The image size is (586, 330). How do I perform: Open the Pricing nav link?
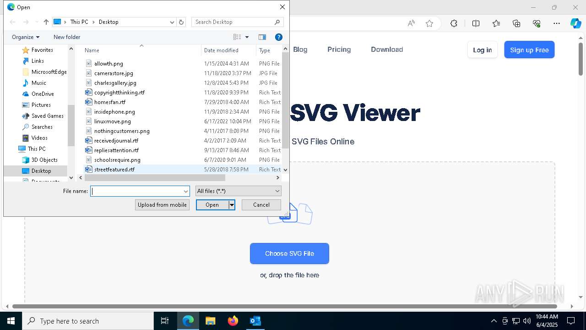(339, 49)
